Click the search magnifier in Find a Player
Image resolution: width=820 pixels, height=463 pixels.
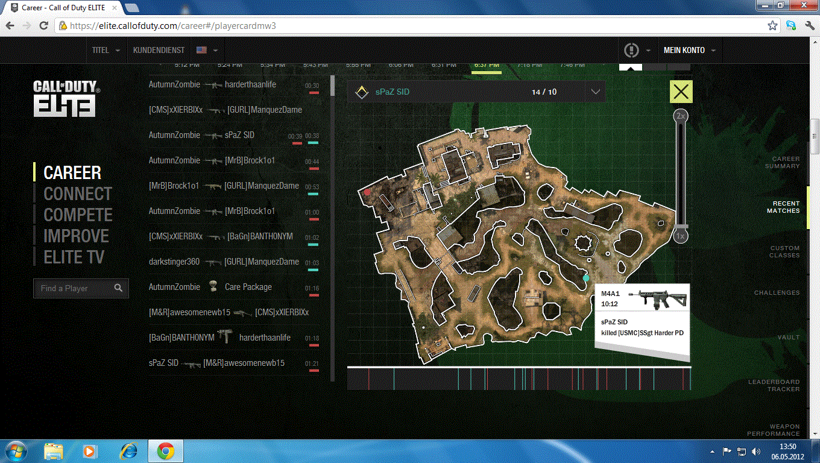tap(118, 288)
